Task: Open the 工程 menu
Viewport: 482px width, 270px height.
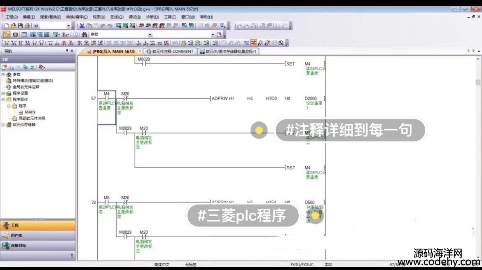Action: 12,17
